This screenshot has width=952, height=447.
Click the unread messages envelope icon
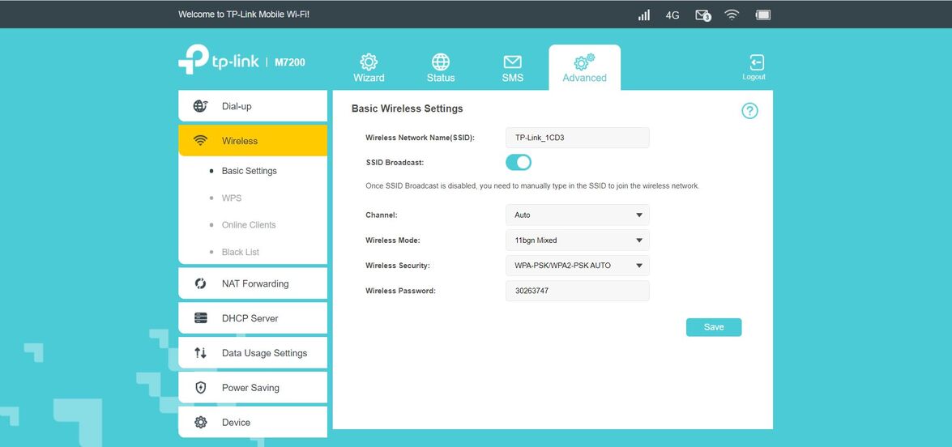[702, 15]
